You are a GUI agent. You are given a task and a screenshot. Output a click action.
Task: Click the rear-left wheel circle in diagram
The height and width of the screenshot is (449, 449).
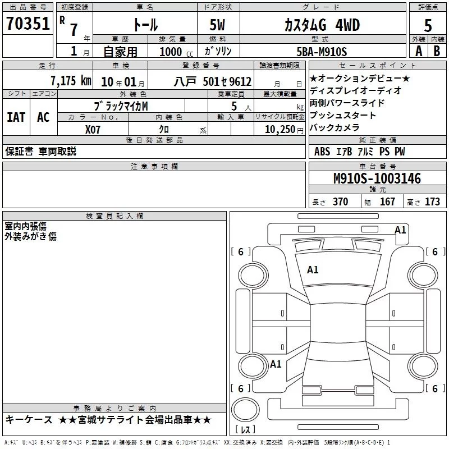click(253, 366)
